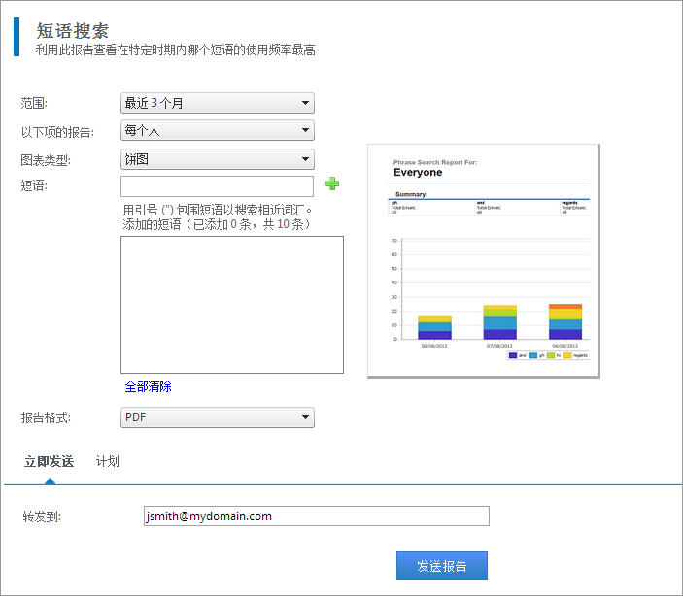683x596 pixels.
Task: Click the report preview's Everyone title
Action: pos(418,173)
